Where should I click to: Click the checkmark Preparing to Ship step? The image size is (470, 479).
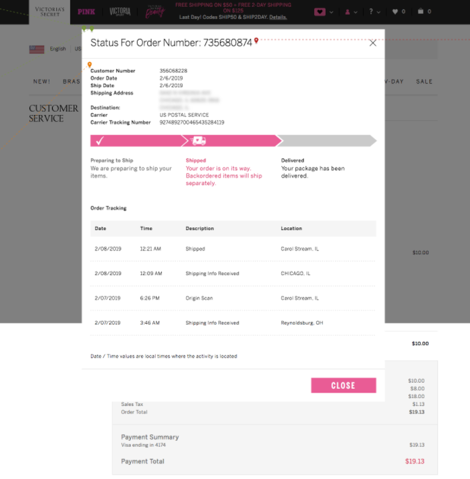click(100, 141)
